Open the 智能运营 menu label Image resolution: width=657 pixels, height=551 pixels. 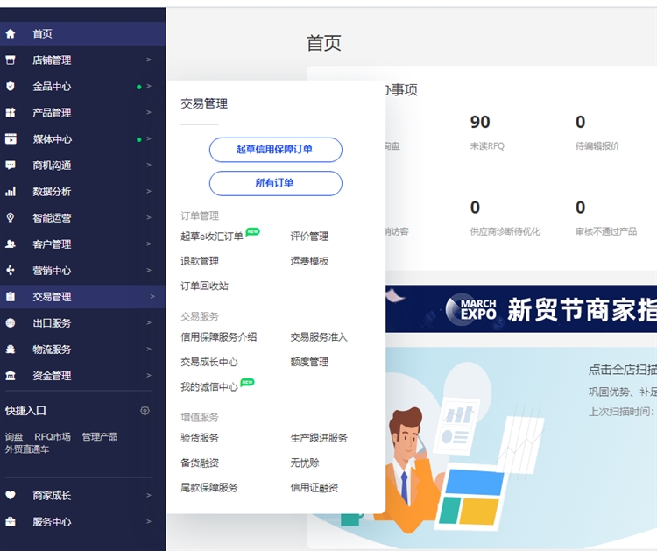[x=52, y=218]
